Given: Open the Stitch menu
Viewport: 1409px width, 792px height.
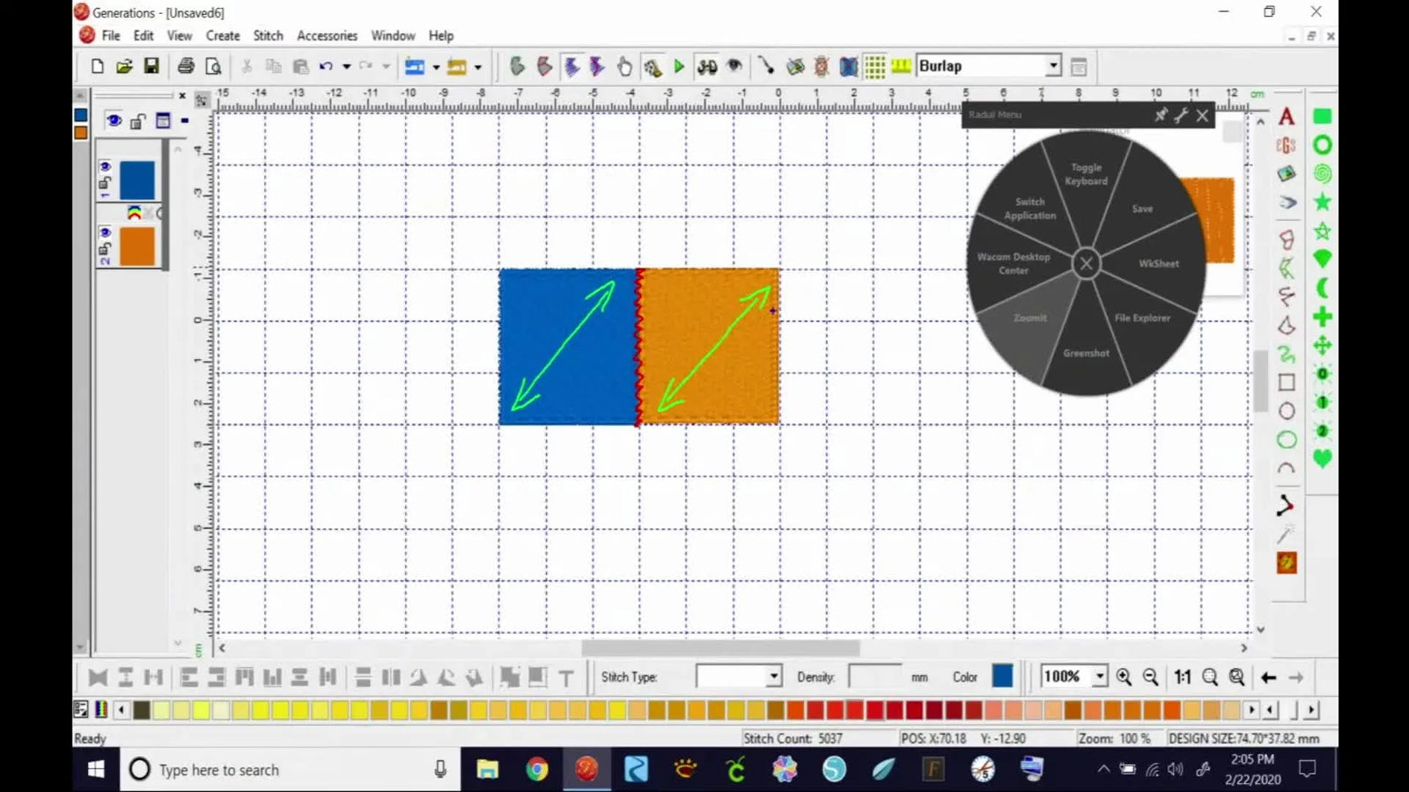Looking at the screenshot, I should [268, 35].
